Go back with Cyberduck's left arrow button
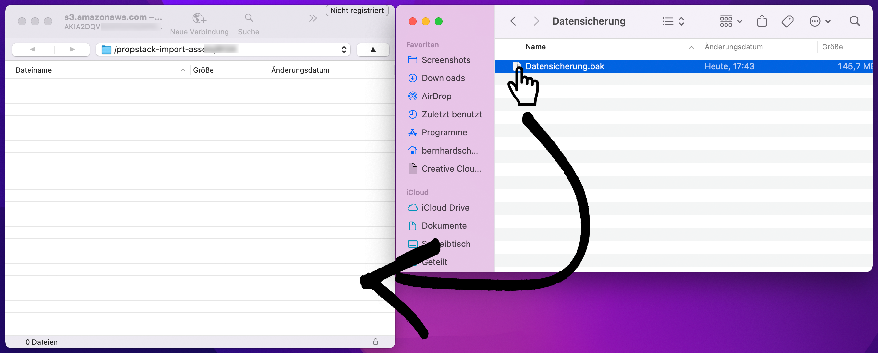878x353 pixels. 33,49
